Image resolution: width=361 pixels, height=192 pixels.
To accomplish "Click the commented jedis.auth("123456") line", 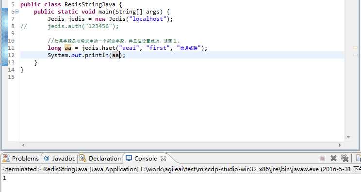I will 83,26.
